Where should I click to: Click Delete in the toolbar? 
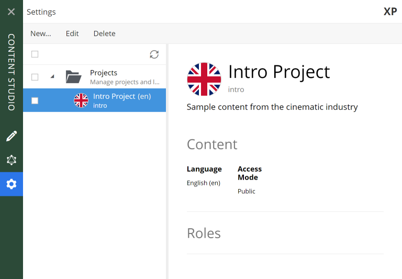(x=104, y=34)
